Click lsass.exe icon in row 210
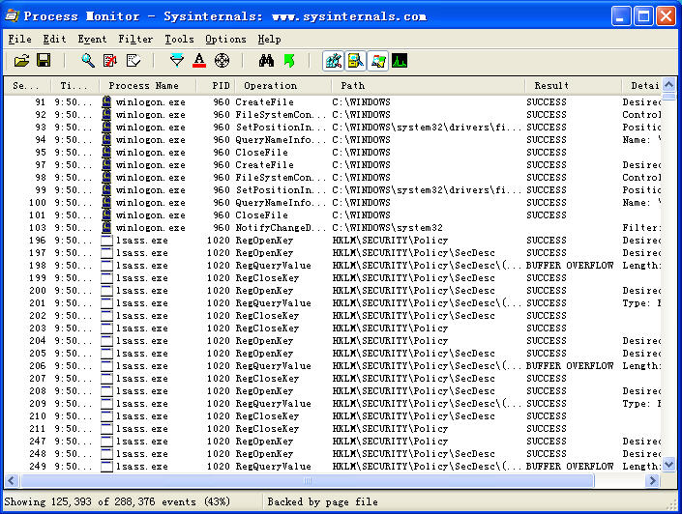 [106, 416]
